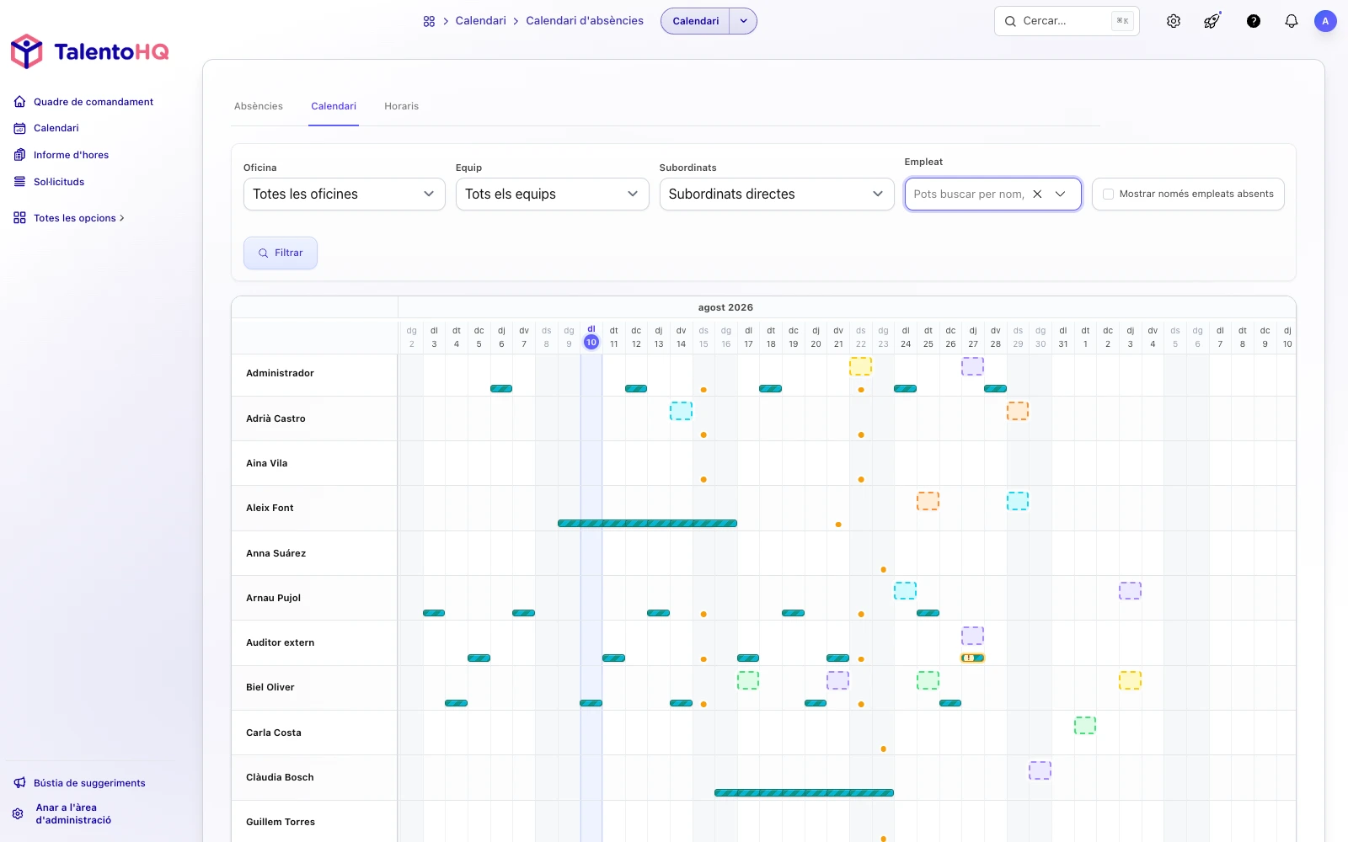
Task: Click the TalentoHQ logo
Action: coord(89,51)
